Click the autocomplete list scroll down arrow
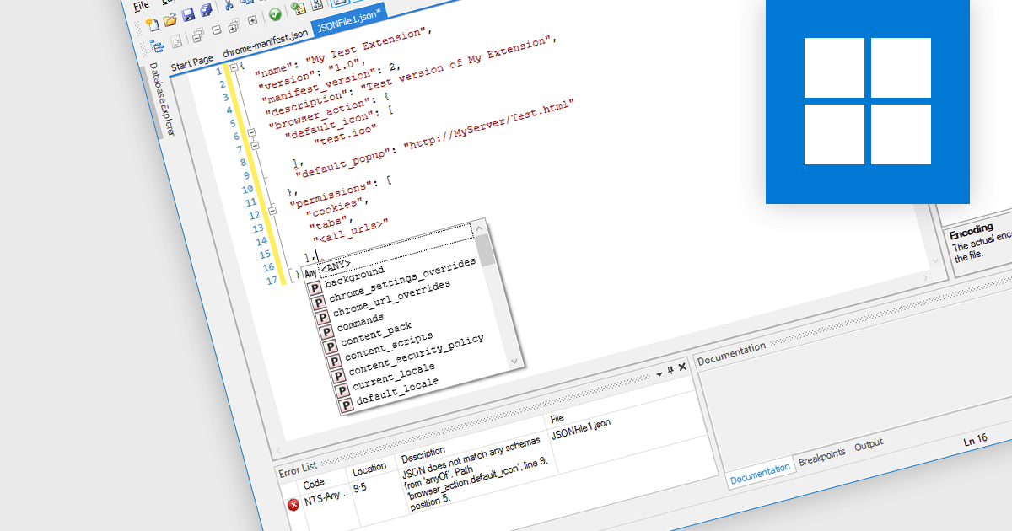The image size is (1012, 531). [x=514, y=360]
